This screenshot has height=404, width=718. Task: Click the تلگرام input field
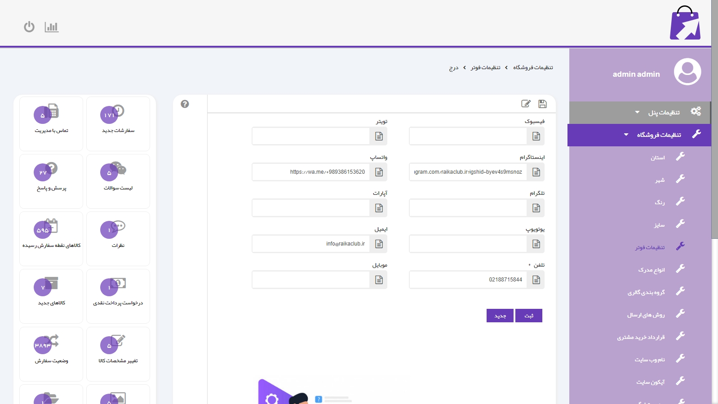pos(468,208)
